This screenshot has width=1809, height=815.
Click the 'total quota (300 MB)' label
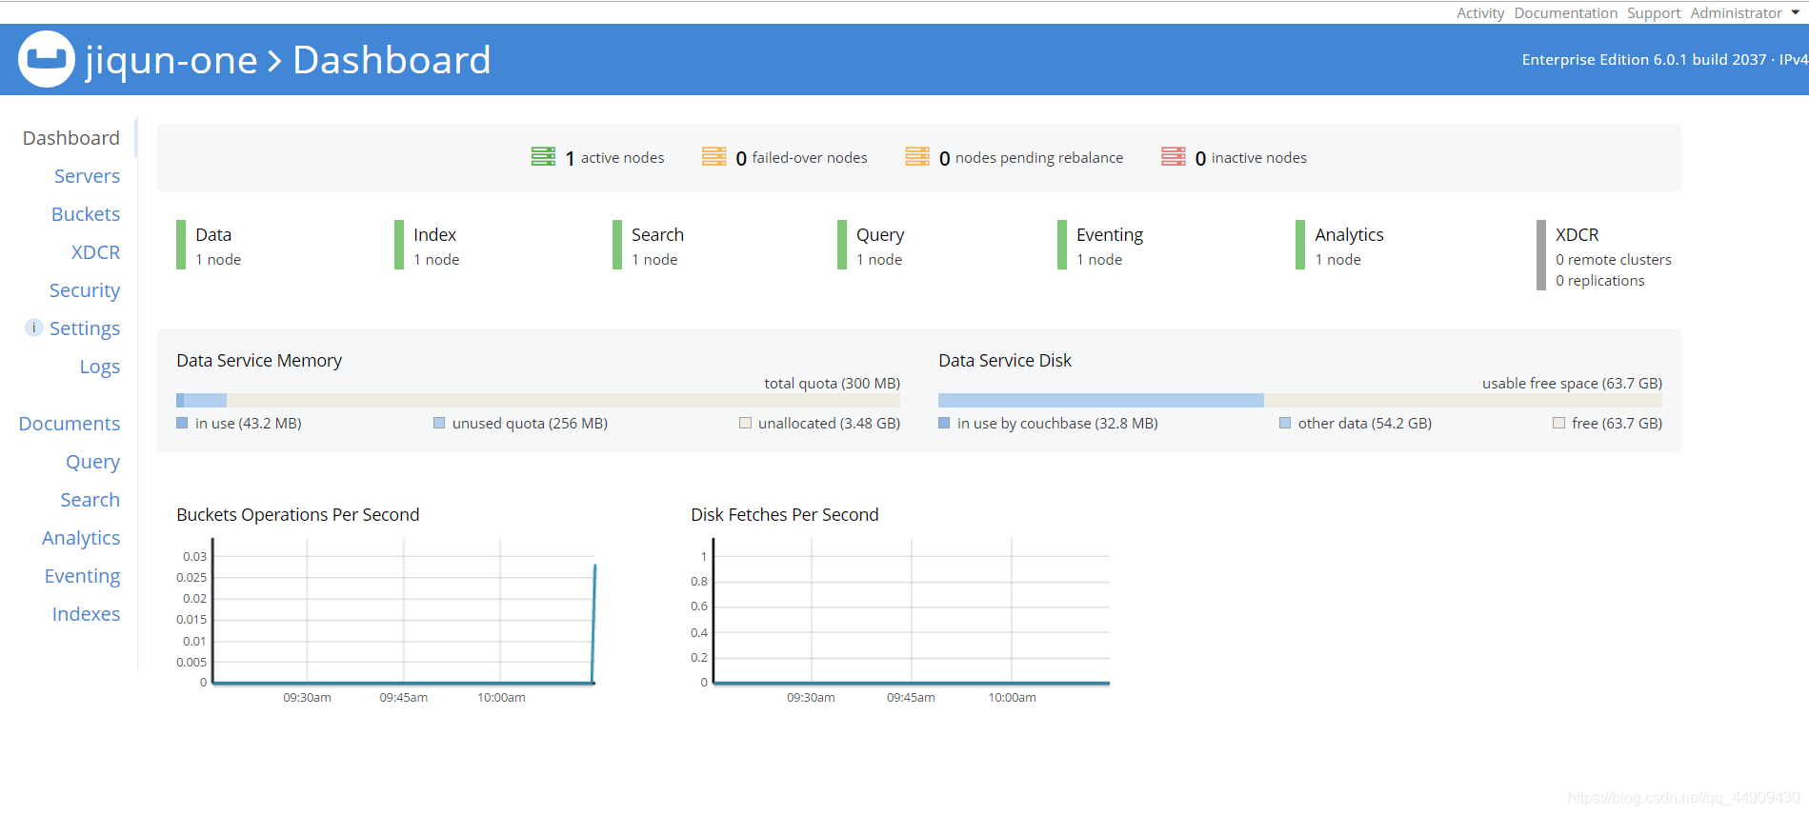click(832, 383)
